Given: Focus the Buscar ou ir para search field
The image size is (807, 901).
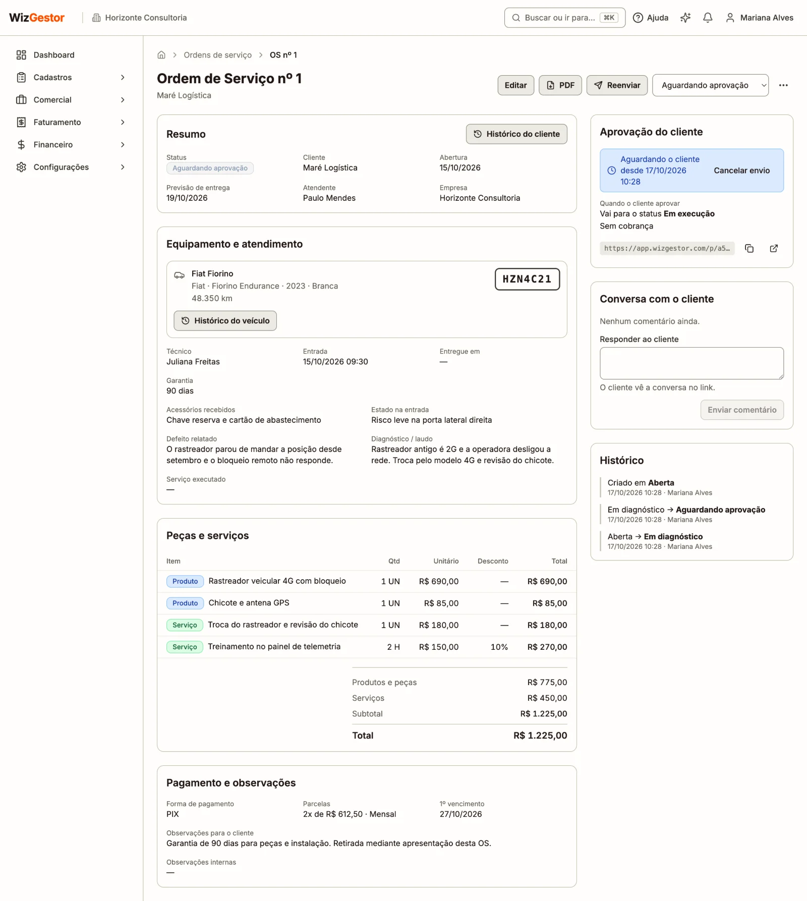Looking at the screenshot, I should click(x=565, y=18).
